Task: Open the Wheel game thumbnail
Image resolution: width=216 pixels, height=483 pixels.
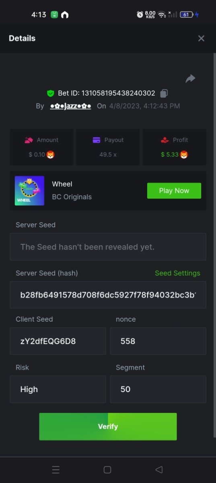Action: tap(29, 191)
